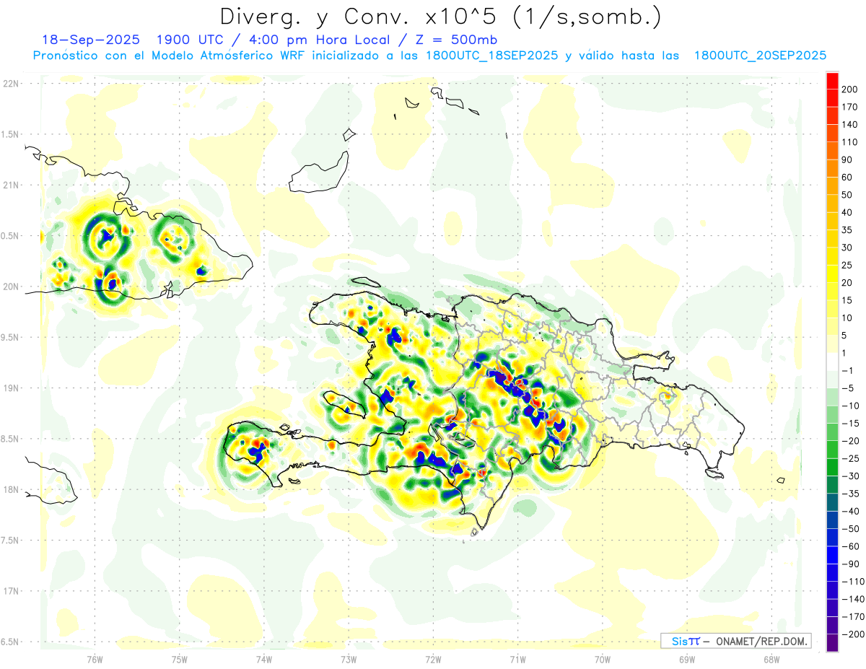Click the 72W longitude axis label
The width and height of the screenshot is (866, 669).
pyautogui.click(x=433, y=658)
